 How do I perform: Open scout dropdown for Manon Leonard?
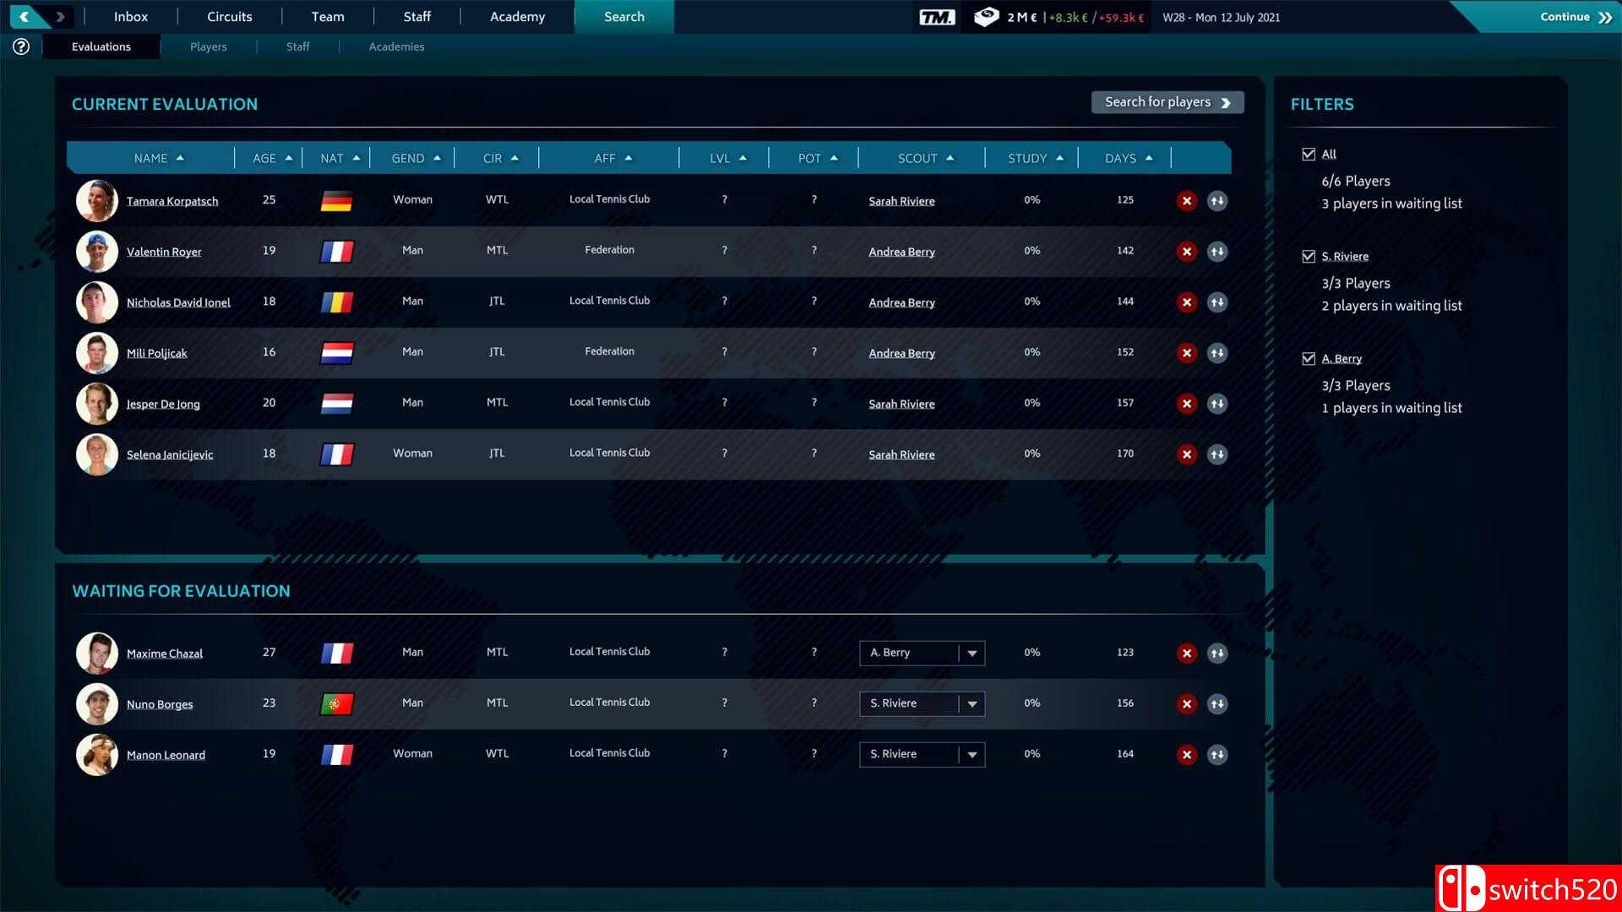pyautogui.click(x=972, y=755)
